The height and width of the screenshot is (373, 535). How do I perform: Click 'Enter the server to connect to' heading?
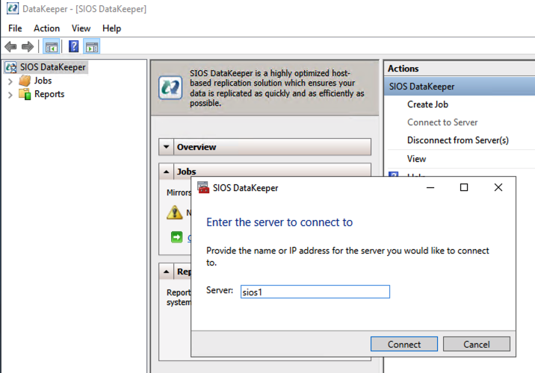pos(279,222)
